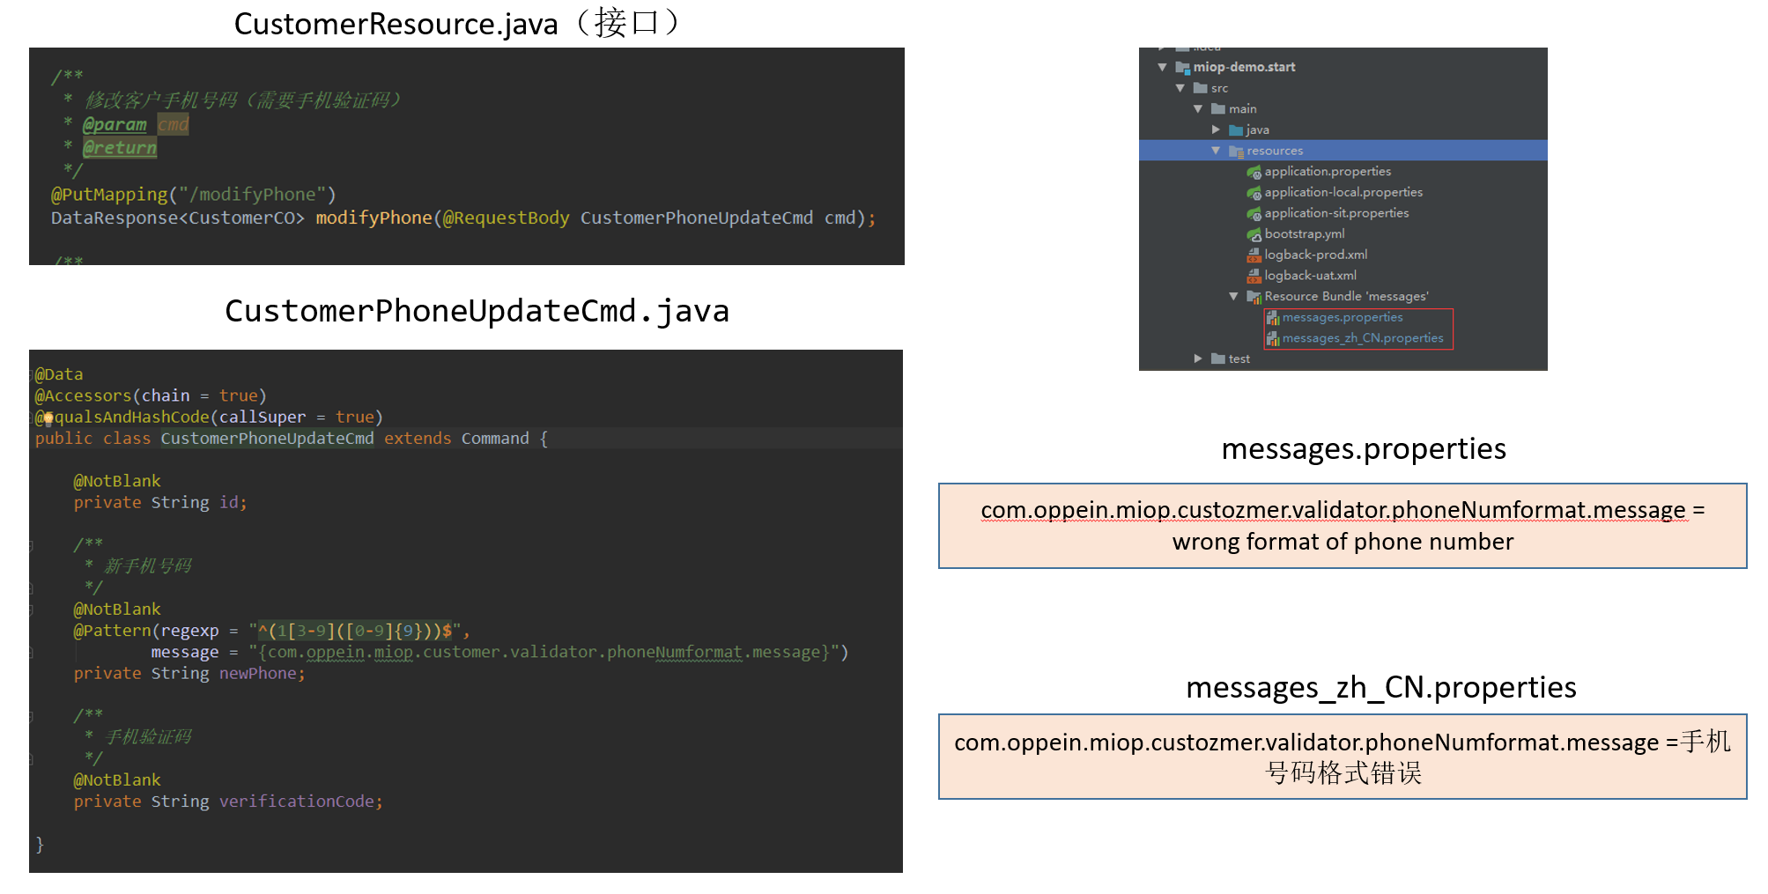Open messages.properties in the project tree
The height and width of the screenshot is (894, 1768).
(1343, 318)
